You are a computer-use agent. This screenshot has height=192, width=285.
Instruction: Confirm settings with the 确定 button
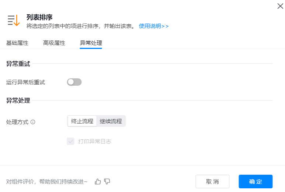tap(256, 181)
